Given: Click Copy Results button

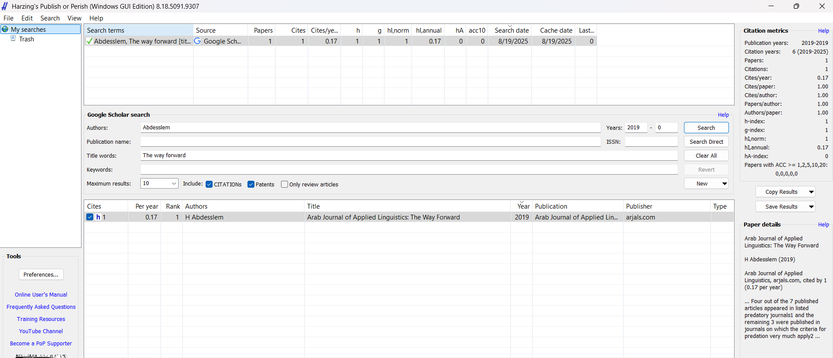Looking at the screenshot, I should (x=781, y=192).
